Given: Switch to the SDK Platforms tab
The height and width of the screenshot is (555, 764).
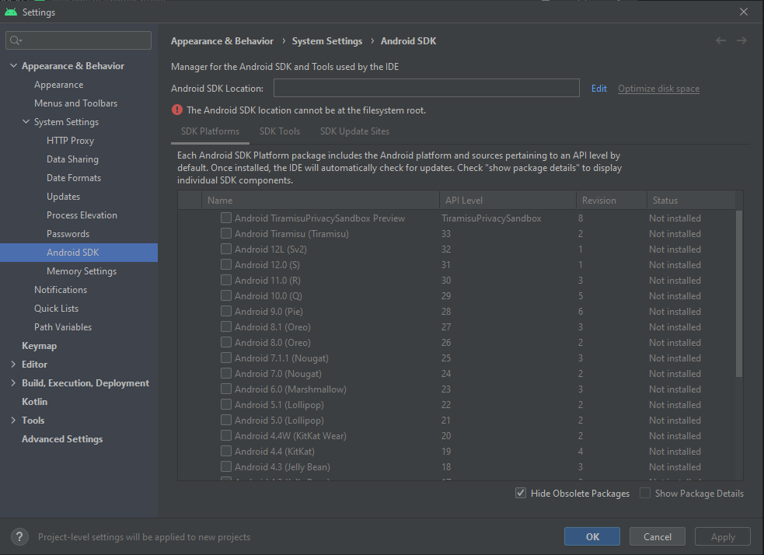Looking at the screenshot, I should [x=210, y=131].
